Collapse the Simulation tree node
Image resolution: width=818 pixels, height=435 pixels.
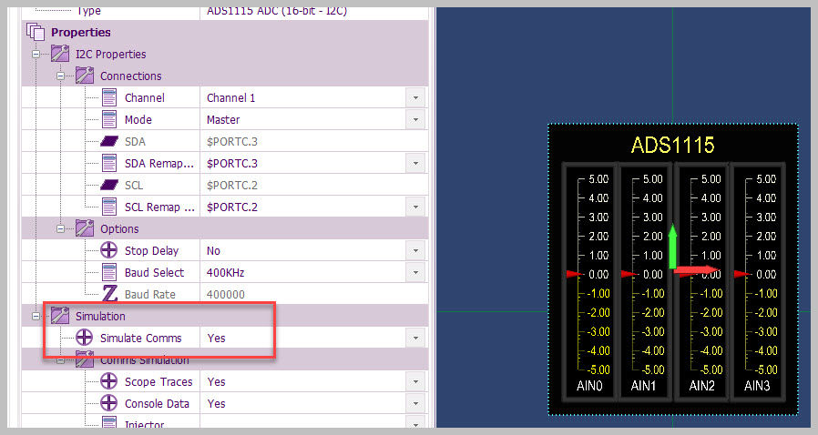[x=36, y=316]
